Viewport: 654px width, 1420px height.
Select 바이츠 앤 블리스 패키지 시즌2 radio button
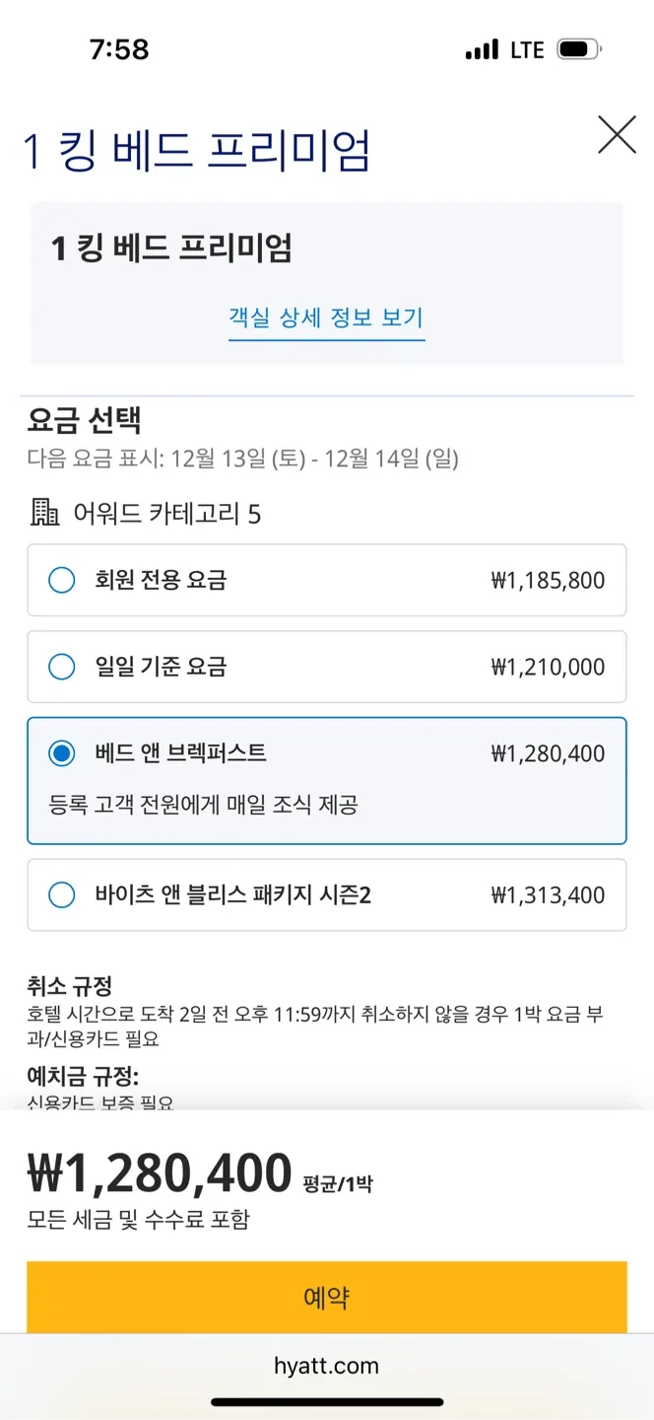tap(62, 895)
